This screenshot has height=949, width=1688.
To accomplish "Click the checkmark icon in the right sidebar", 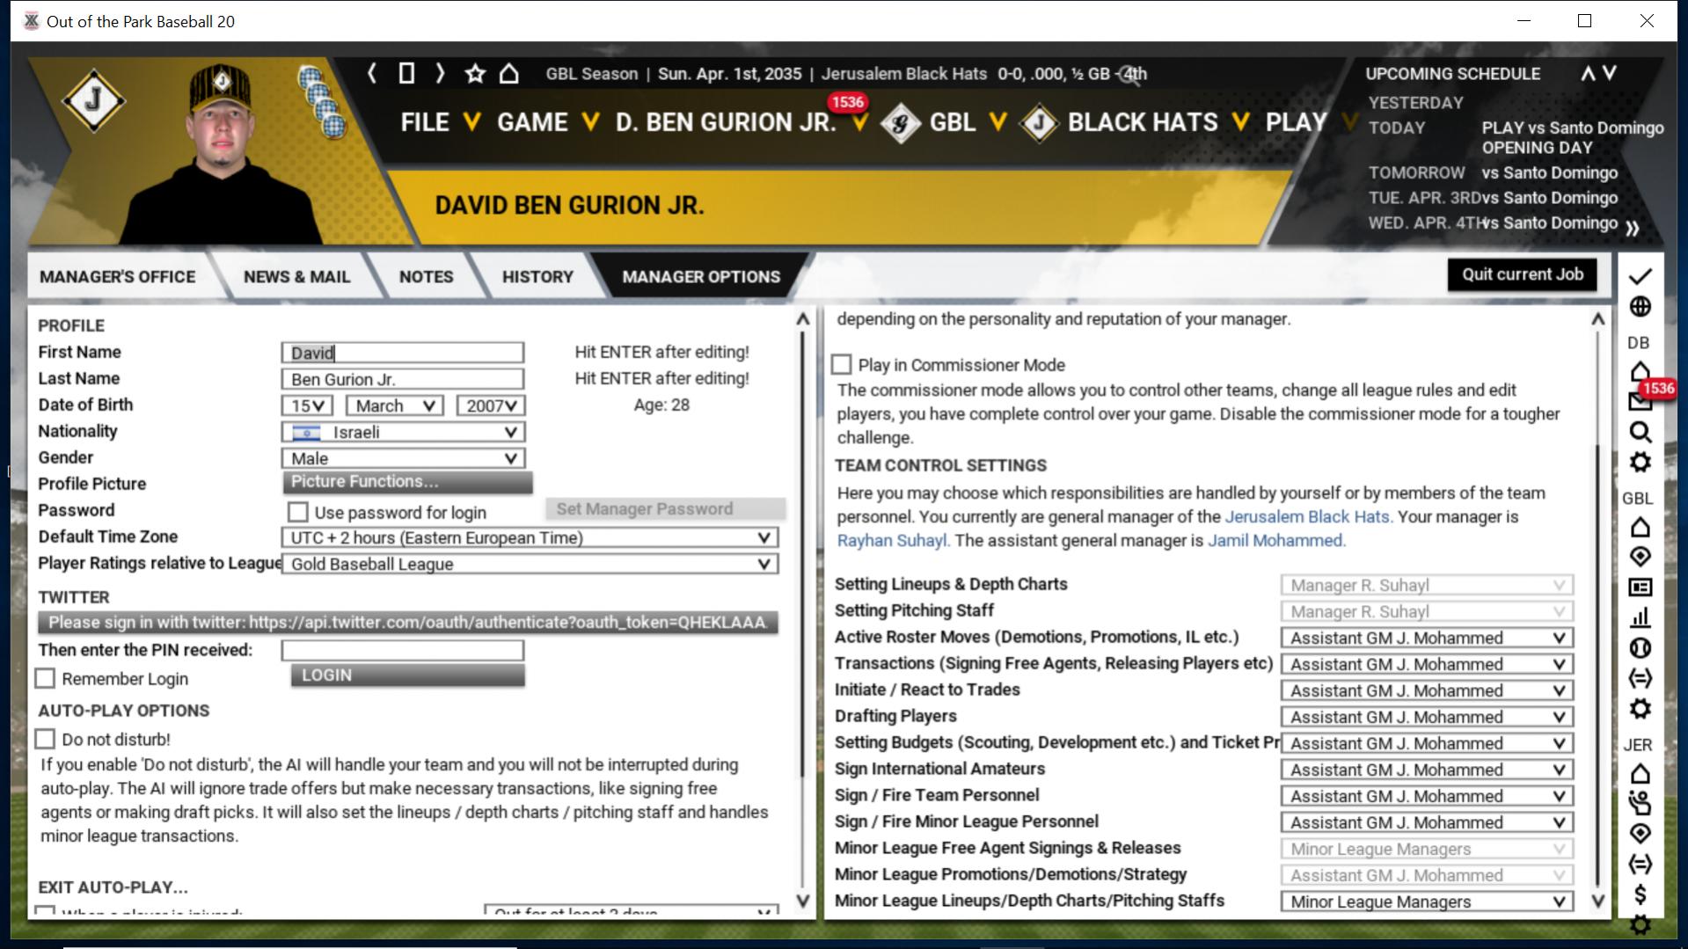I will click(x=1640, y=276).
